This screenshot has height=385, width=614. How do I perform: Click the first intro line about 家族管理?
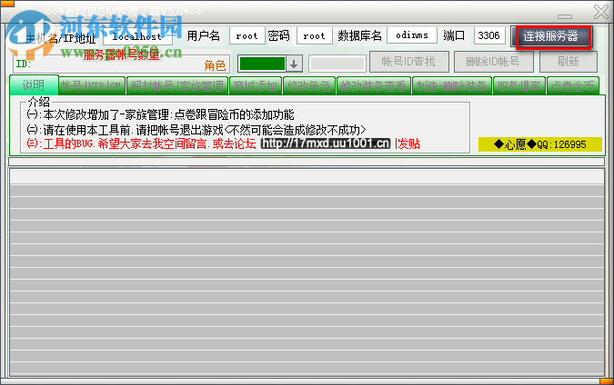coord(160,115)
